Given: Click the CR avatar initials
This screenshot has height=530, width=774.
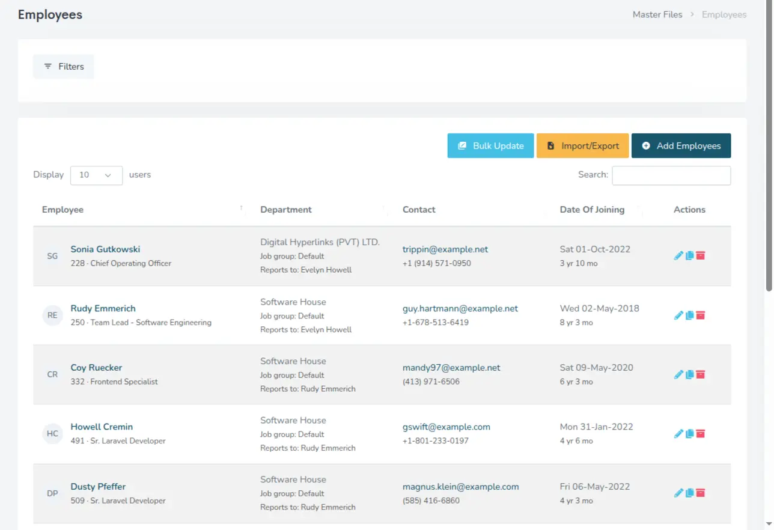Looking at the screenshot, I should pyautogui.click(x=52, y=374).
